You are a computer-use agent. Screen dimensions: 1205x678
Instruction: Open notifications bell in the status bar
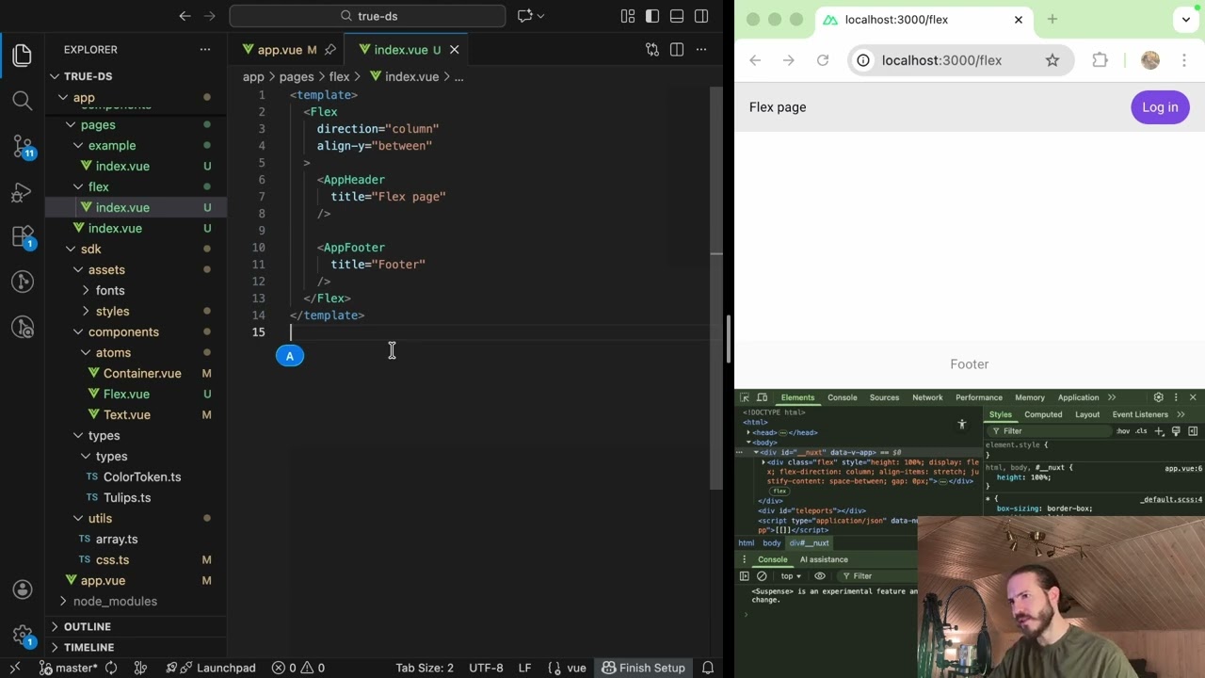pyautogui.click(x=709, y=668)
